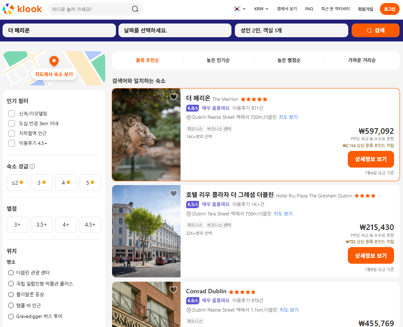The width and height of the screenshot is (403, 327).
Task: Open Conrad Dublin brick facade photo
Action: point(146,304)
